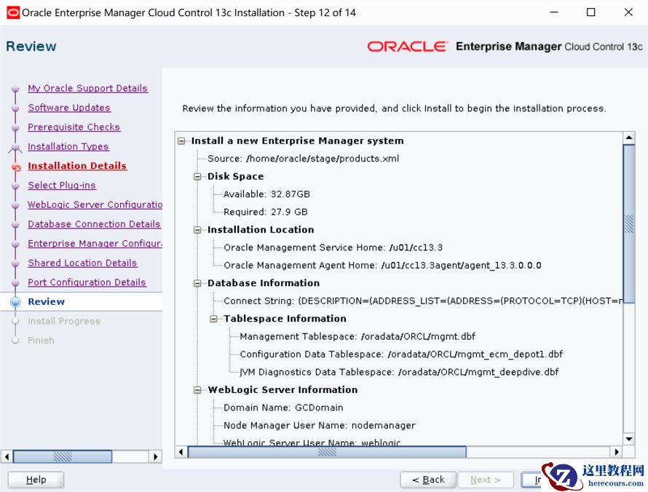This screenshot has height=492, width=648.
Task: Select the Node Manager User Name row
Action: coord(319,425)
